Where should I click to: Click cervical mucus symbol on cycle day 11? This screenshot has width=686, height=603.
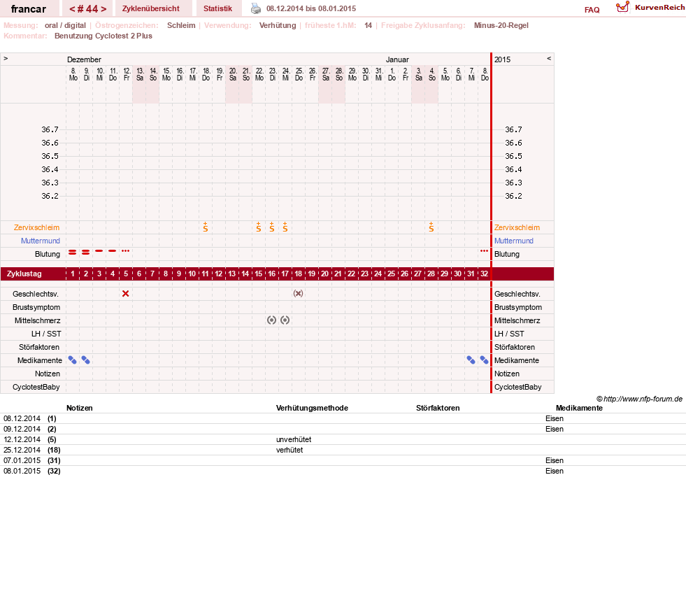coord(205,227)
